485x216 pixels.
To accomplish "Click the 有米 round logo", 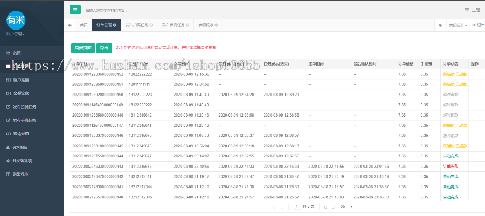I will 16,20.
